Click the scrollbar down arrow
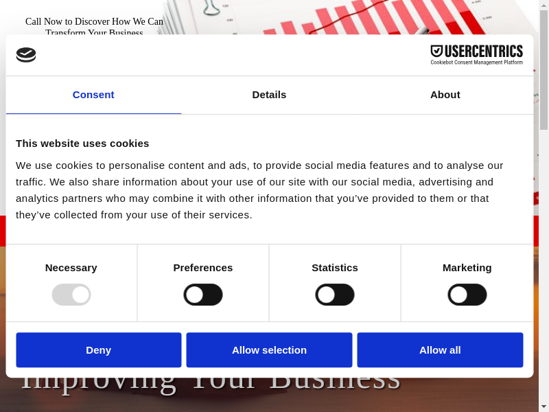 point(544,407)
